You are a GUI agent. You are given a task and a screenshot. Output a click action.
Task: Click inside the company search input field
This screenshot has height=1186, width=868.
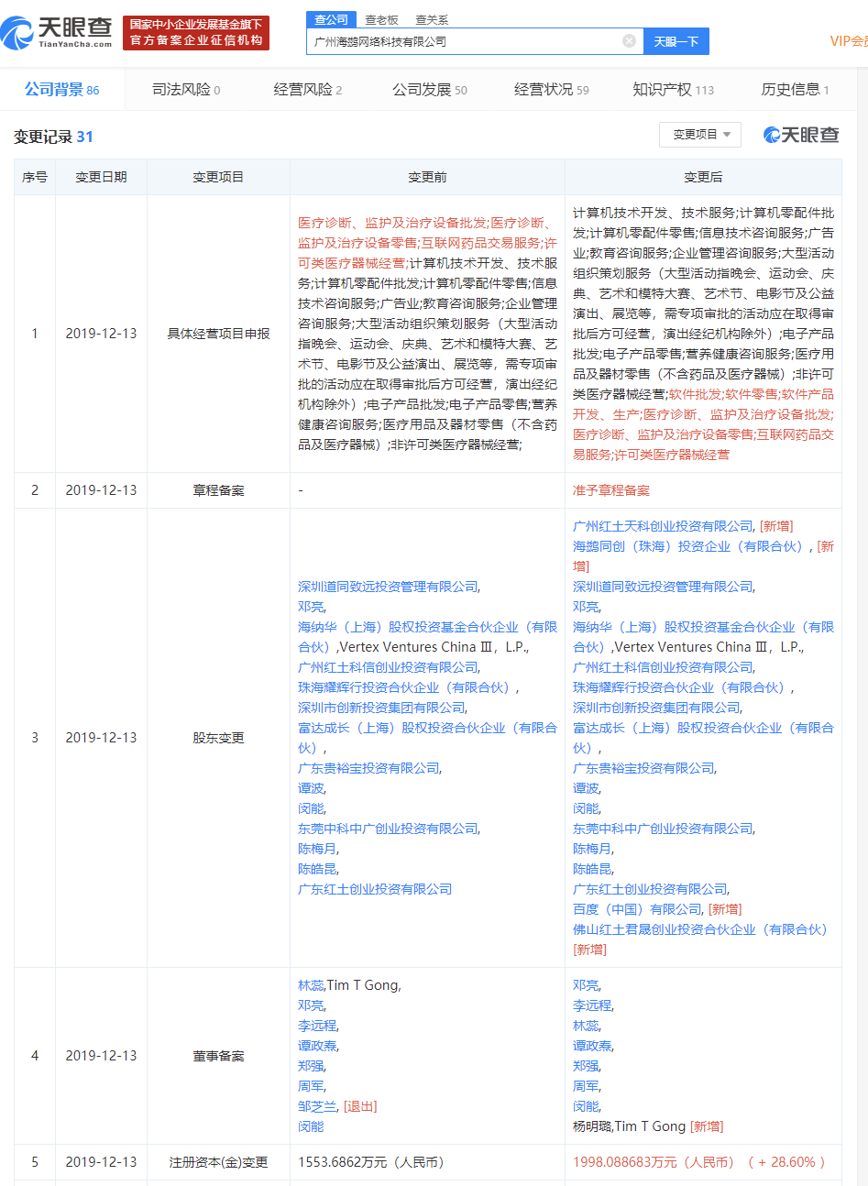[467, 41]
